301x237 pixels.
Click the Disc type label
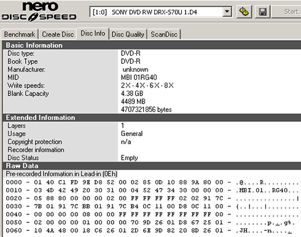pyautogui.click(x=21, y=53)
